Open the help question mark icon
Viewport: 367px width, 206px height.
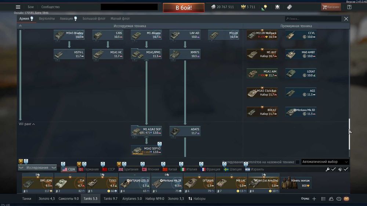[349, 7]
